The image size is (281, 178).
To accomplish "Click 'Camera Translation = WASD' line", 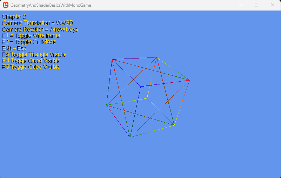I will click(x=38, y=23).
